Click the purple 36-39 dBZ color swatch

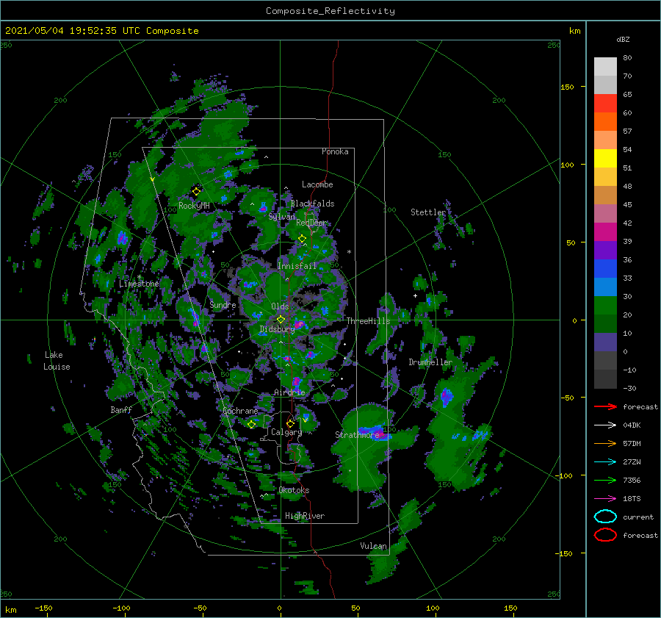coord(605,250)
